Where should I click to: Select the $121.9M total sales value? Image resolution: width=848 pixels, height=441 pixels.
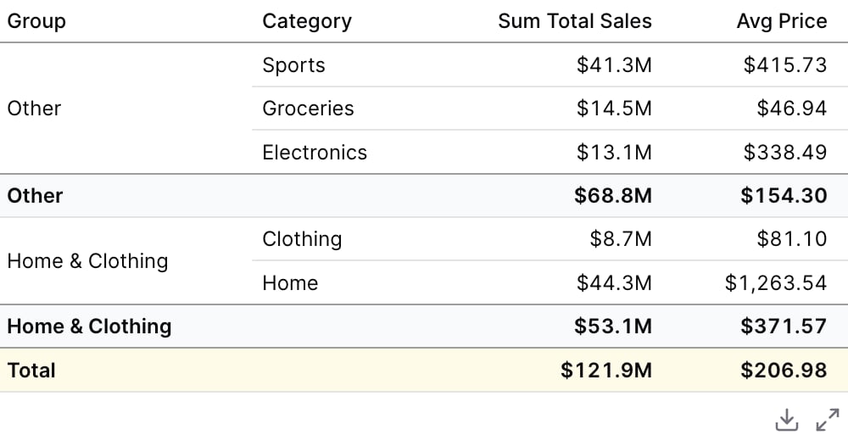606,370
